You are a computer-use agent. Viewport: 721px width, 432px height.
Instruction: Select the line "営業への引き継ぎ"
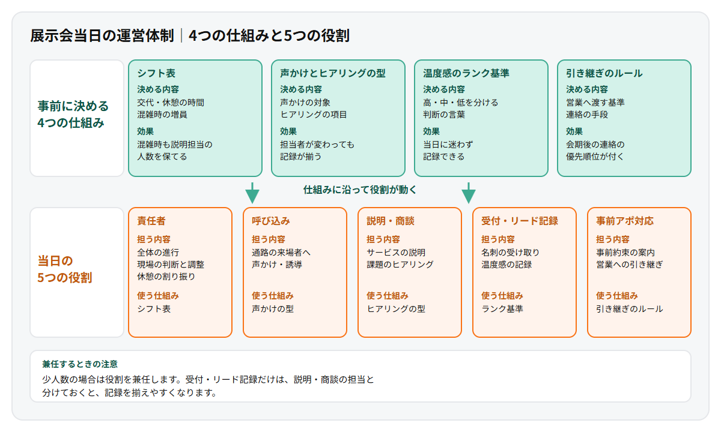click(x=630, y=265)
